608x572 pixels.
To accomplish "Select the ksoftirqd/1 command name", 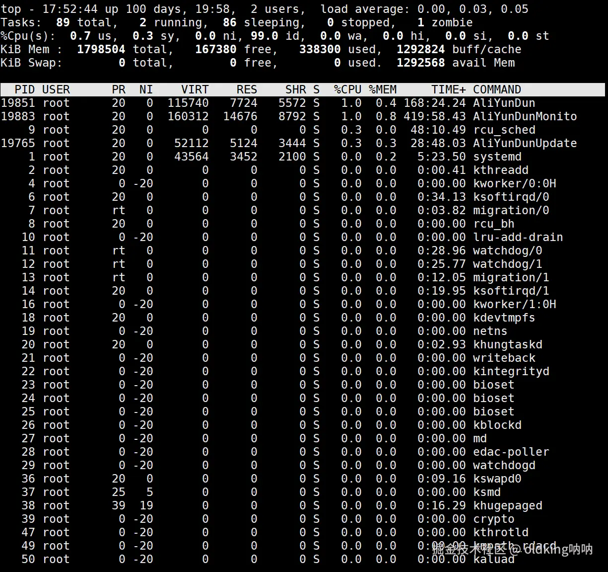I will click(511, 291).
